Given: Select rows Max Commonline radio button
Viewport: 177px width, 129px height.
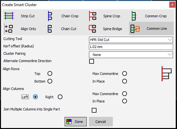Looking at the screenshot, I should pos(124,74).
